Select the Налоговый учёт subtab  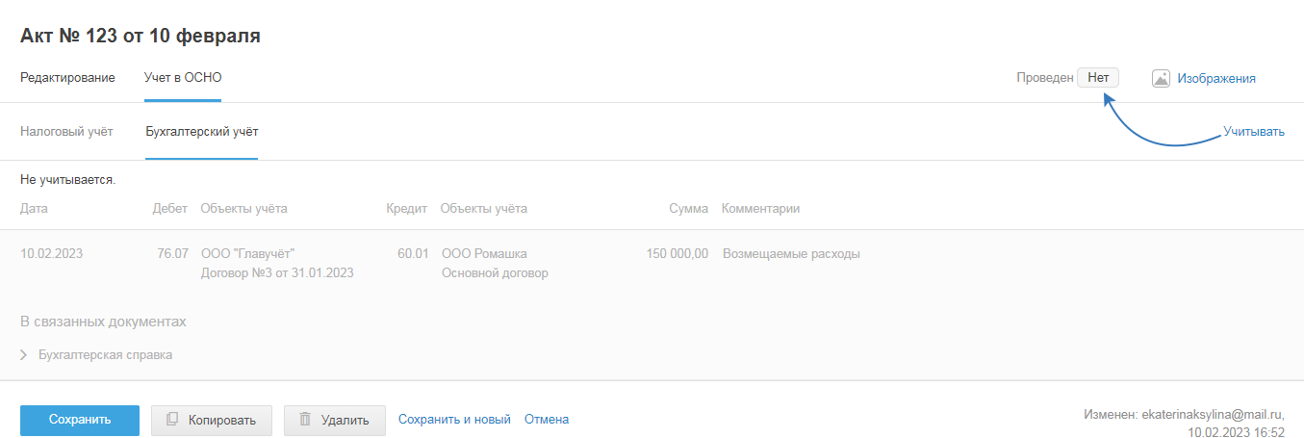[x=66, y=132]
